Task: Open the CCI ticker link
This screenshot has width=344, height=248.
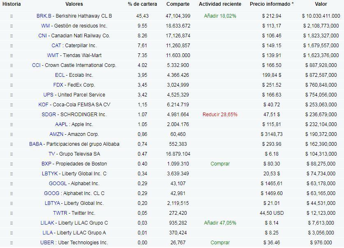Action: [36, 65]
